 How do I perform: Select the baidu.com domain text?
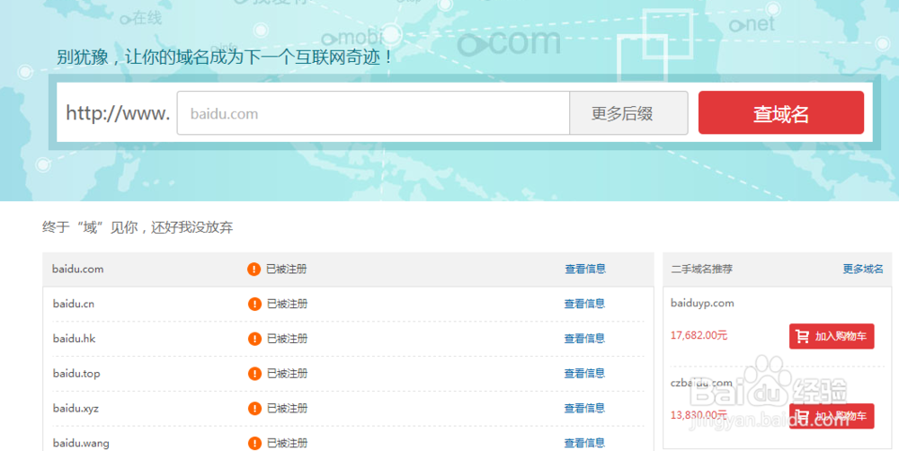tap(78, 269)
